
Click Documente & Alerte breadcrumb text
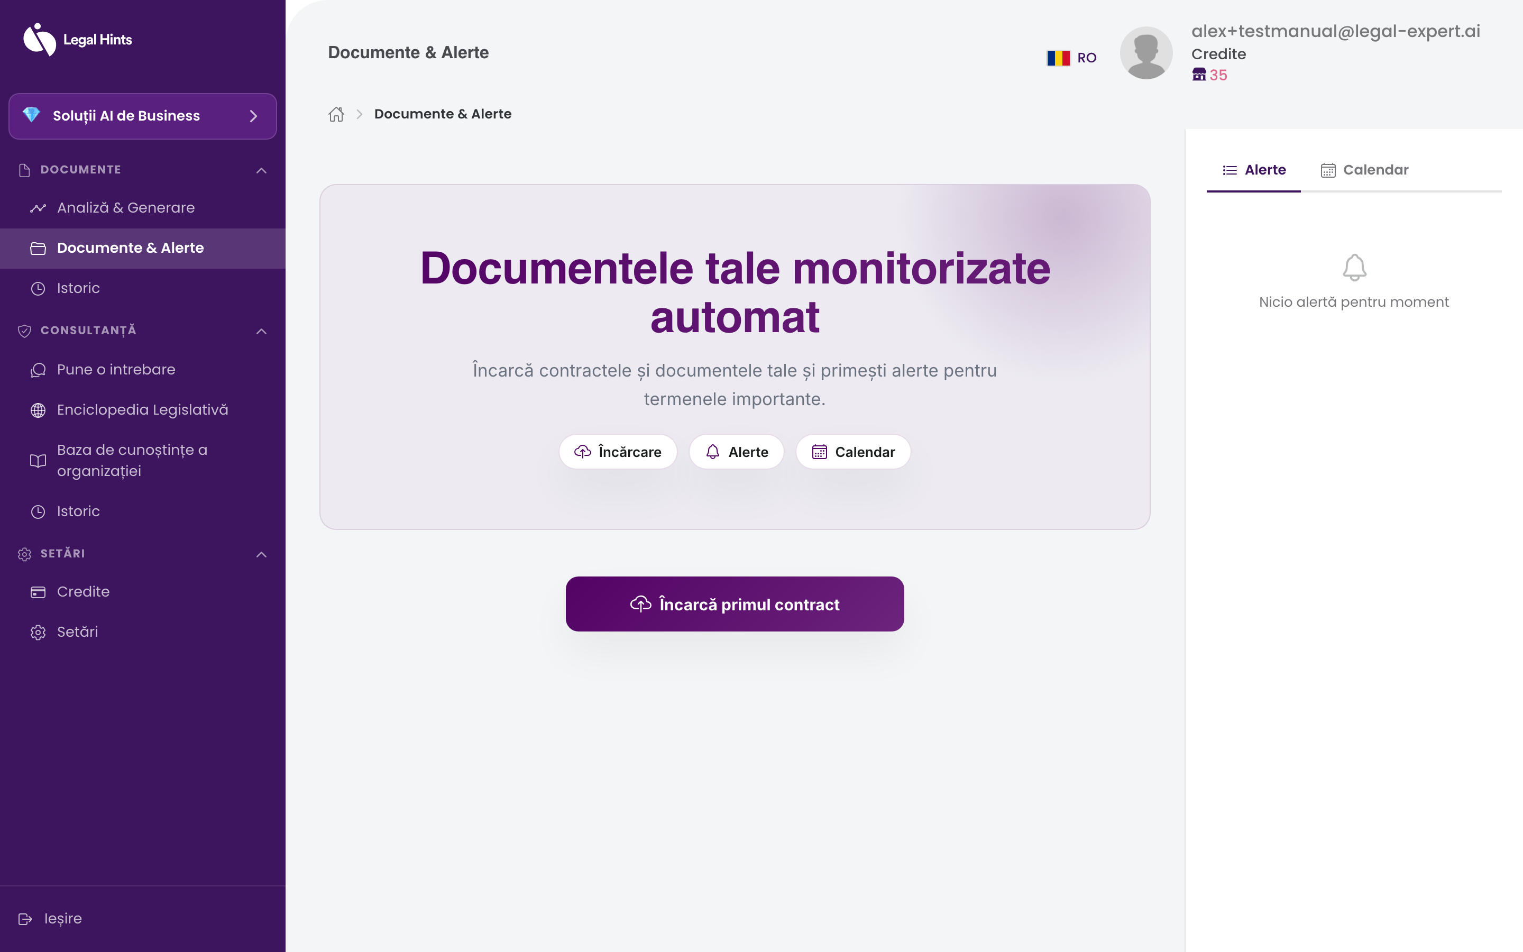pyautogui.click(x=443, y=114)
